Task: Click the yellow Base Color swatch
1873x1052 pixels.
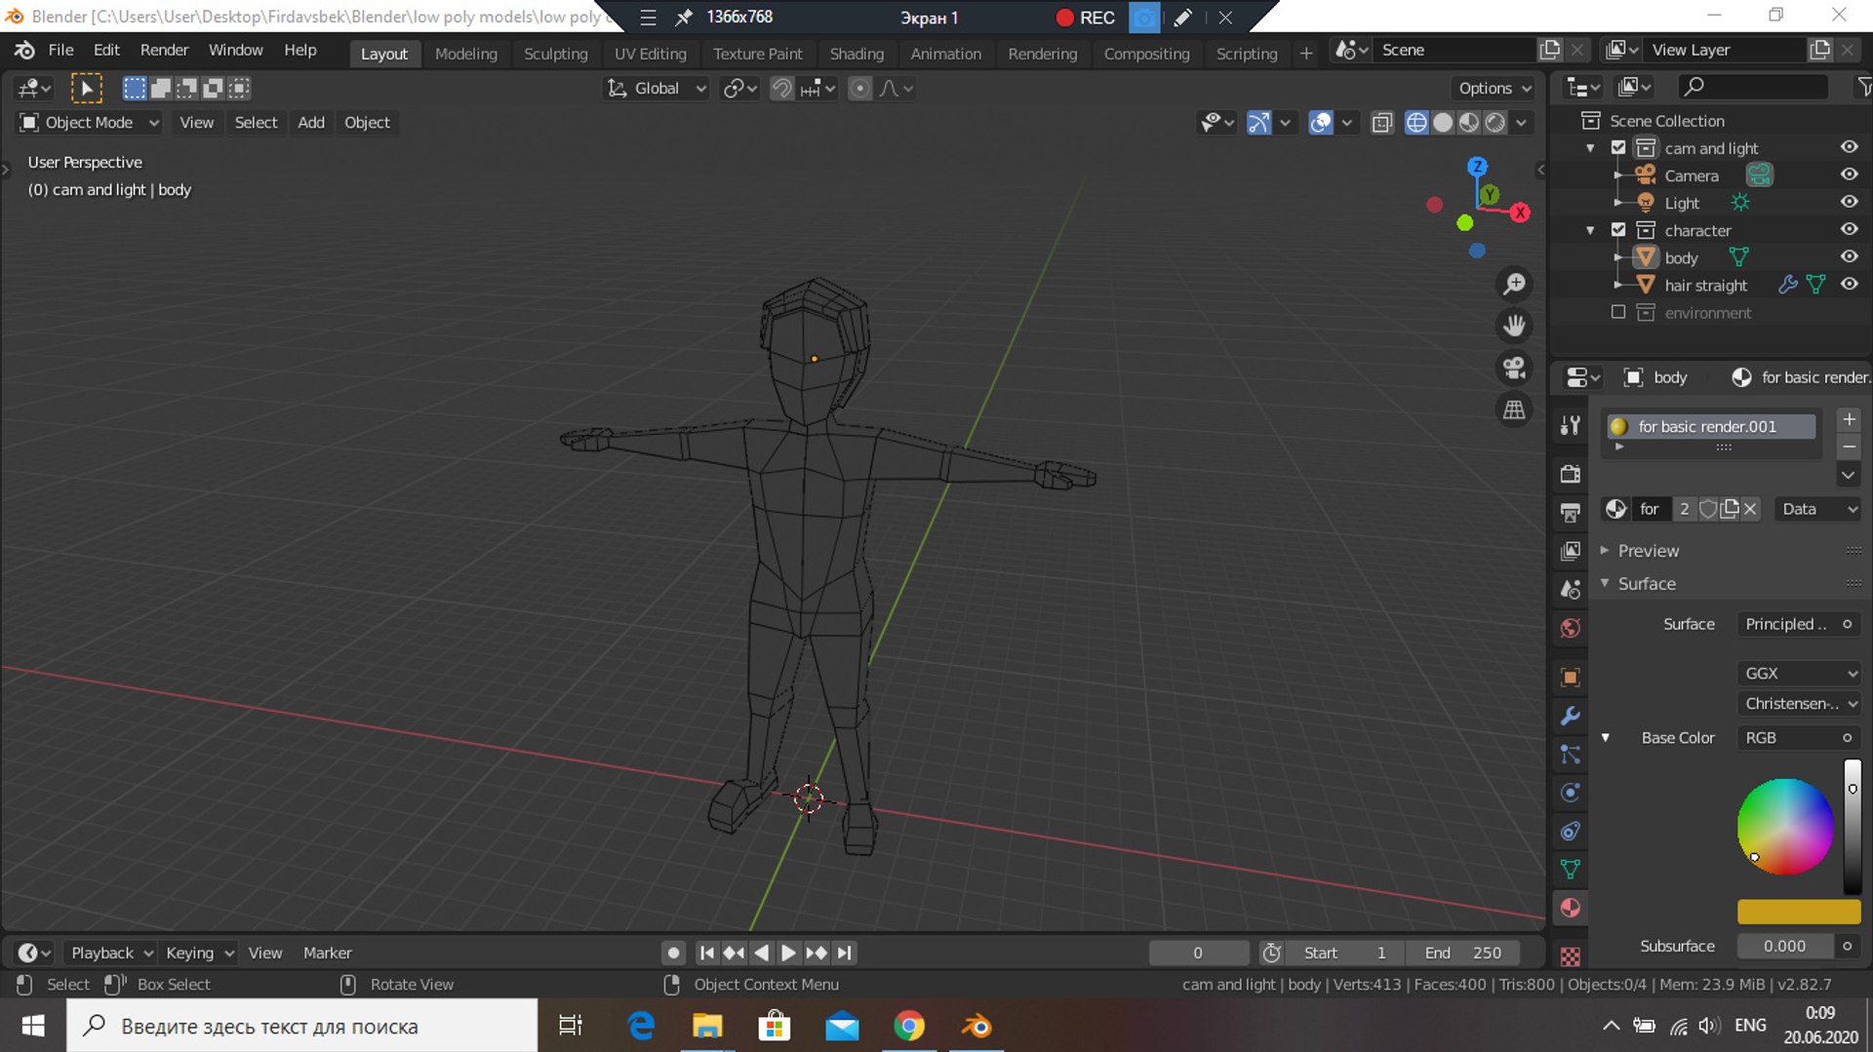Action: click(x=1799, y=913)
